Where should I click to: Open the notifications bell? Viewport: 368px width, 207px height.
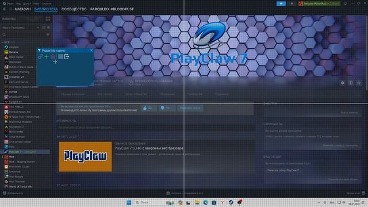(292, 3)
